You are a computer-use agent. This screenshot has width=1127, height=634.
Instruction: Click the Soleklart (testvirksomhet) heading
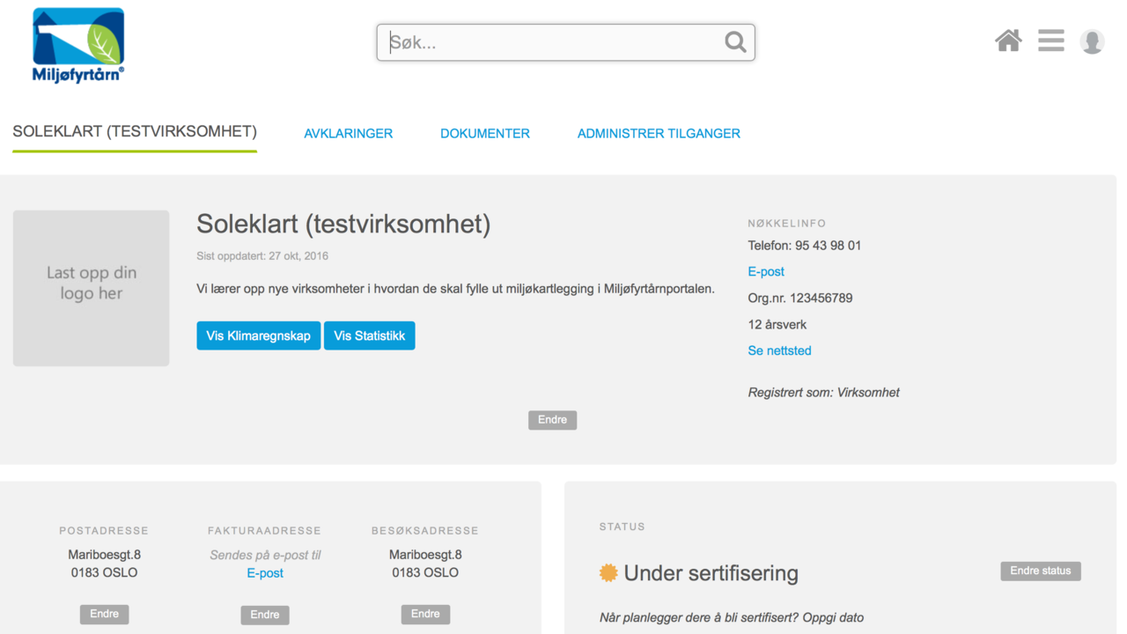click(x=343, y=225)
